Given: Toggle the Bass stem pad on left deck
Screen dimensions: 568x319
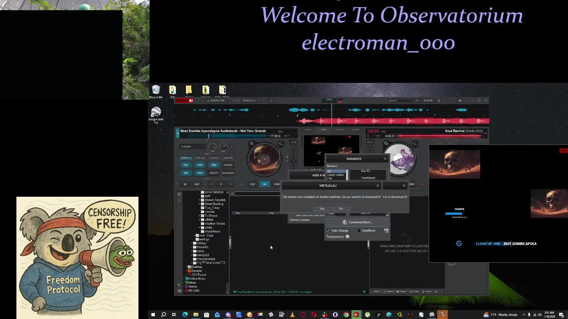Looking at the screenshot, I should (x=214, y=165).
